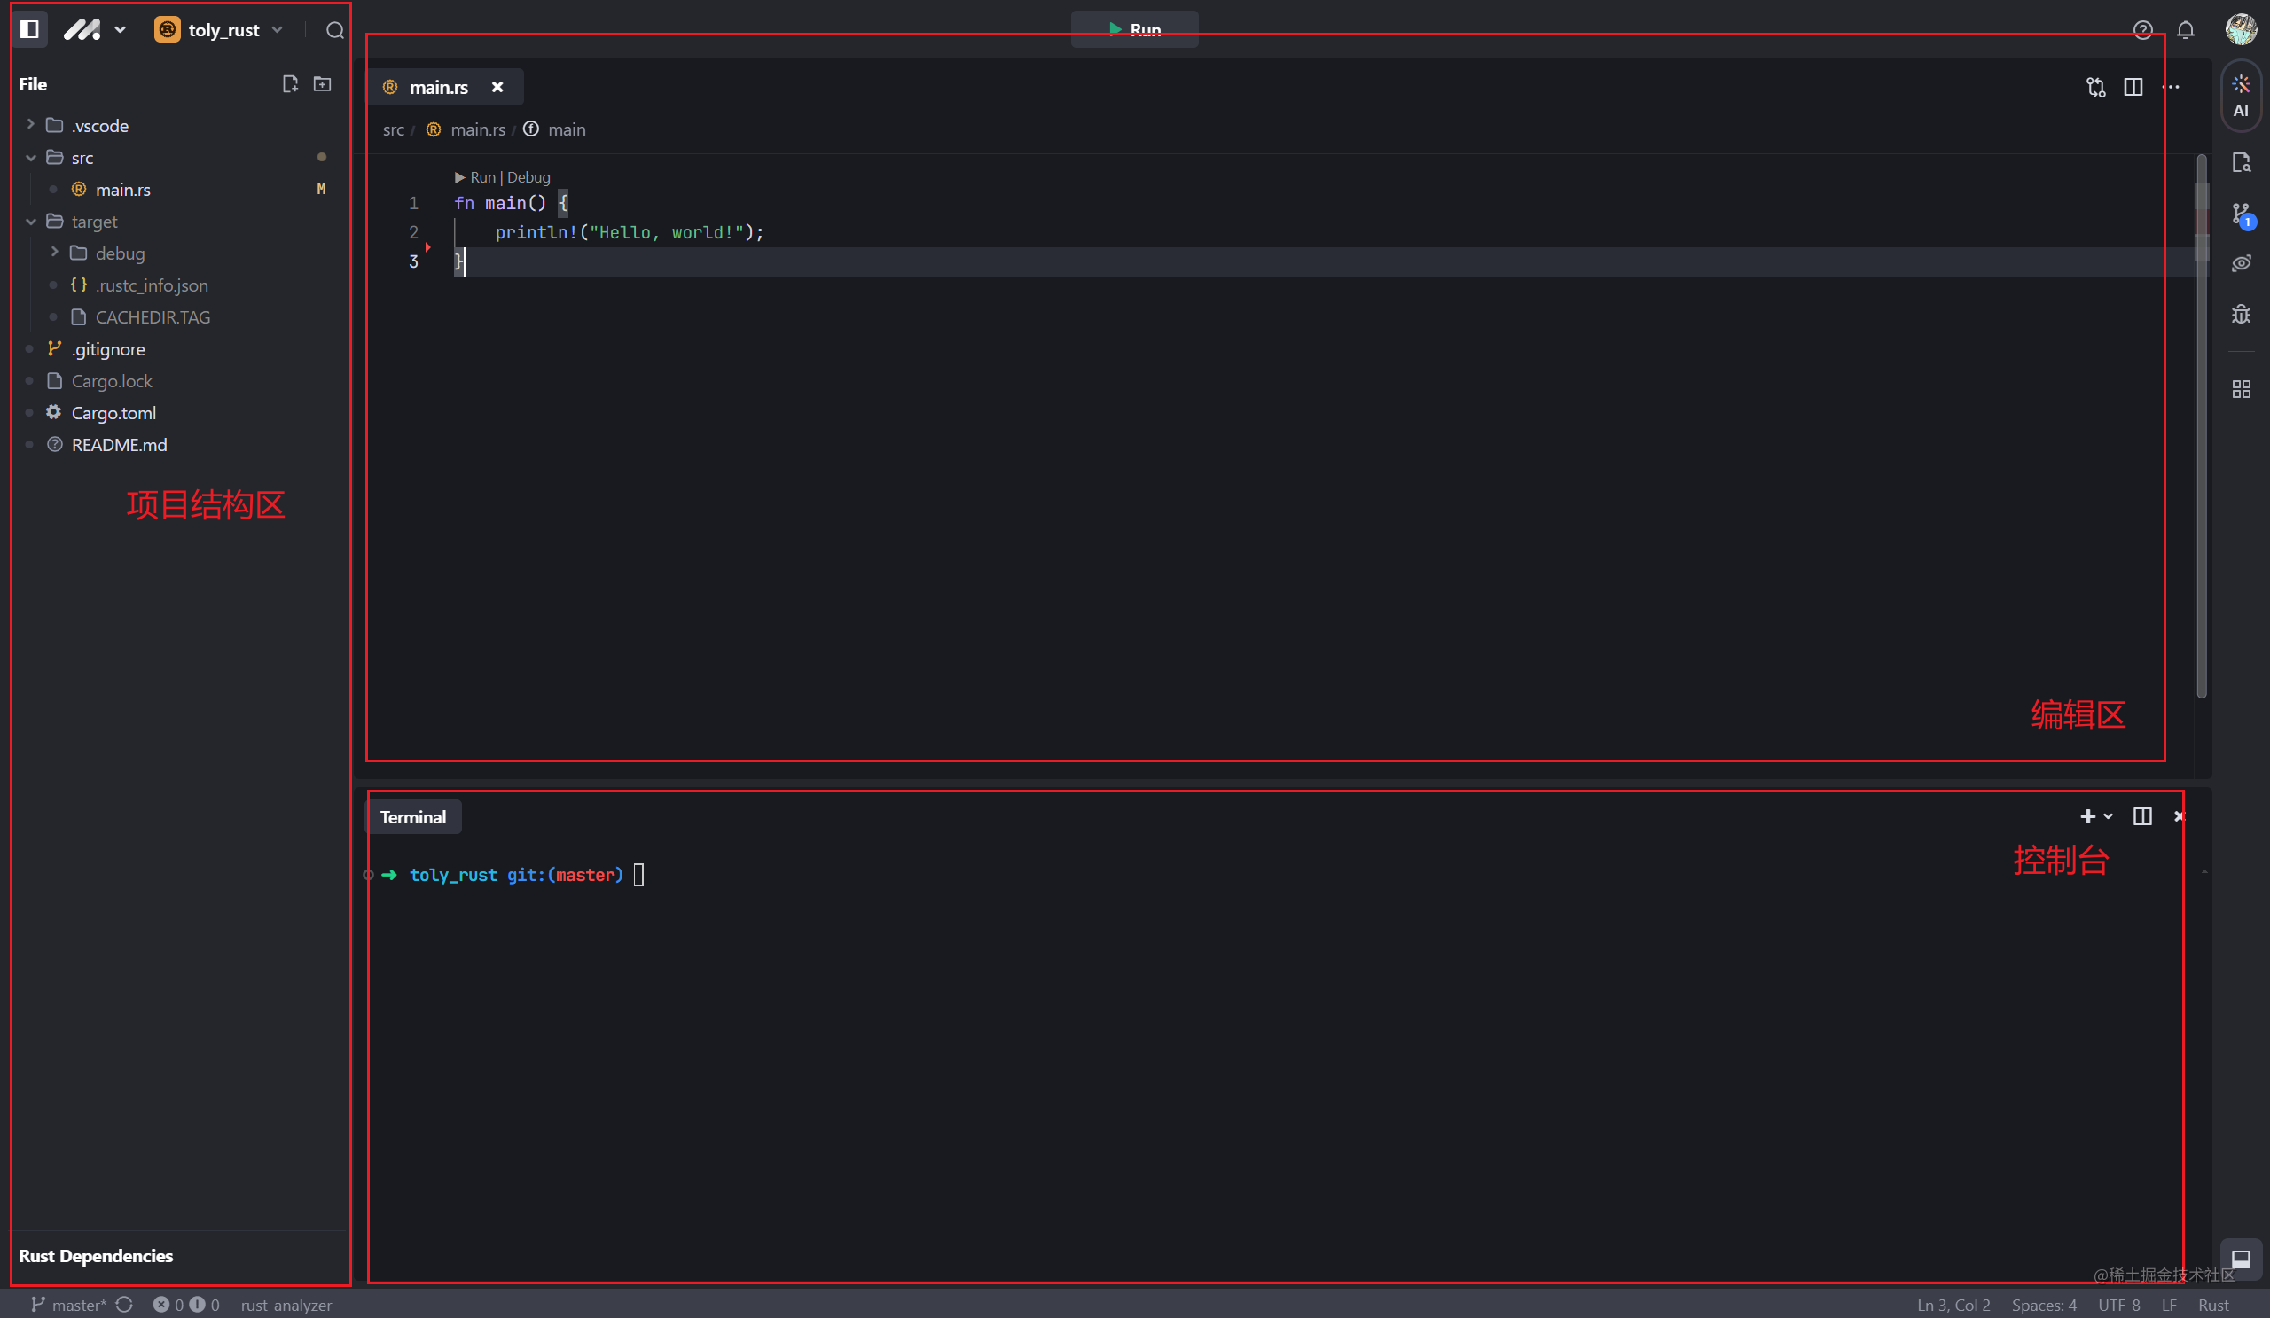Click src in the breadcrumb
The height and width of the screenshot is (1318, 2270).
click(x=394, y=129)
